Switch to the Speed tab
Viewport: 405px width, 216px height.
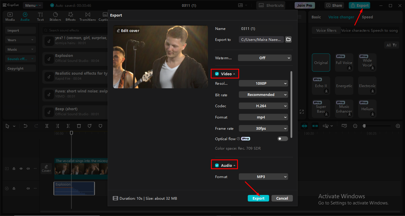coord(367,17)
